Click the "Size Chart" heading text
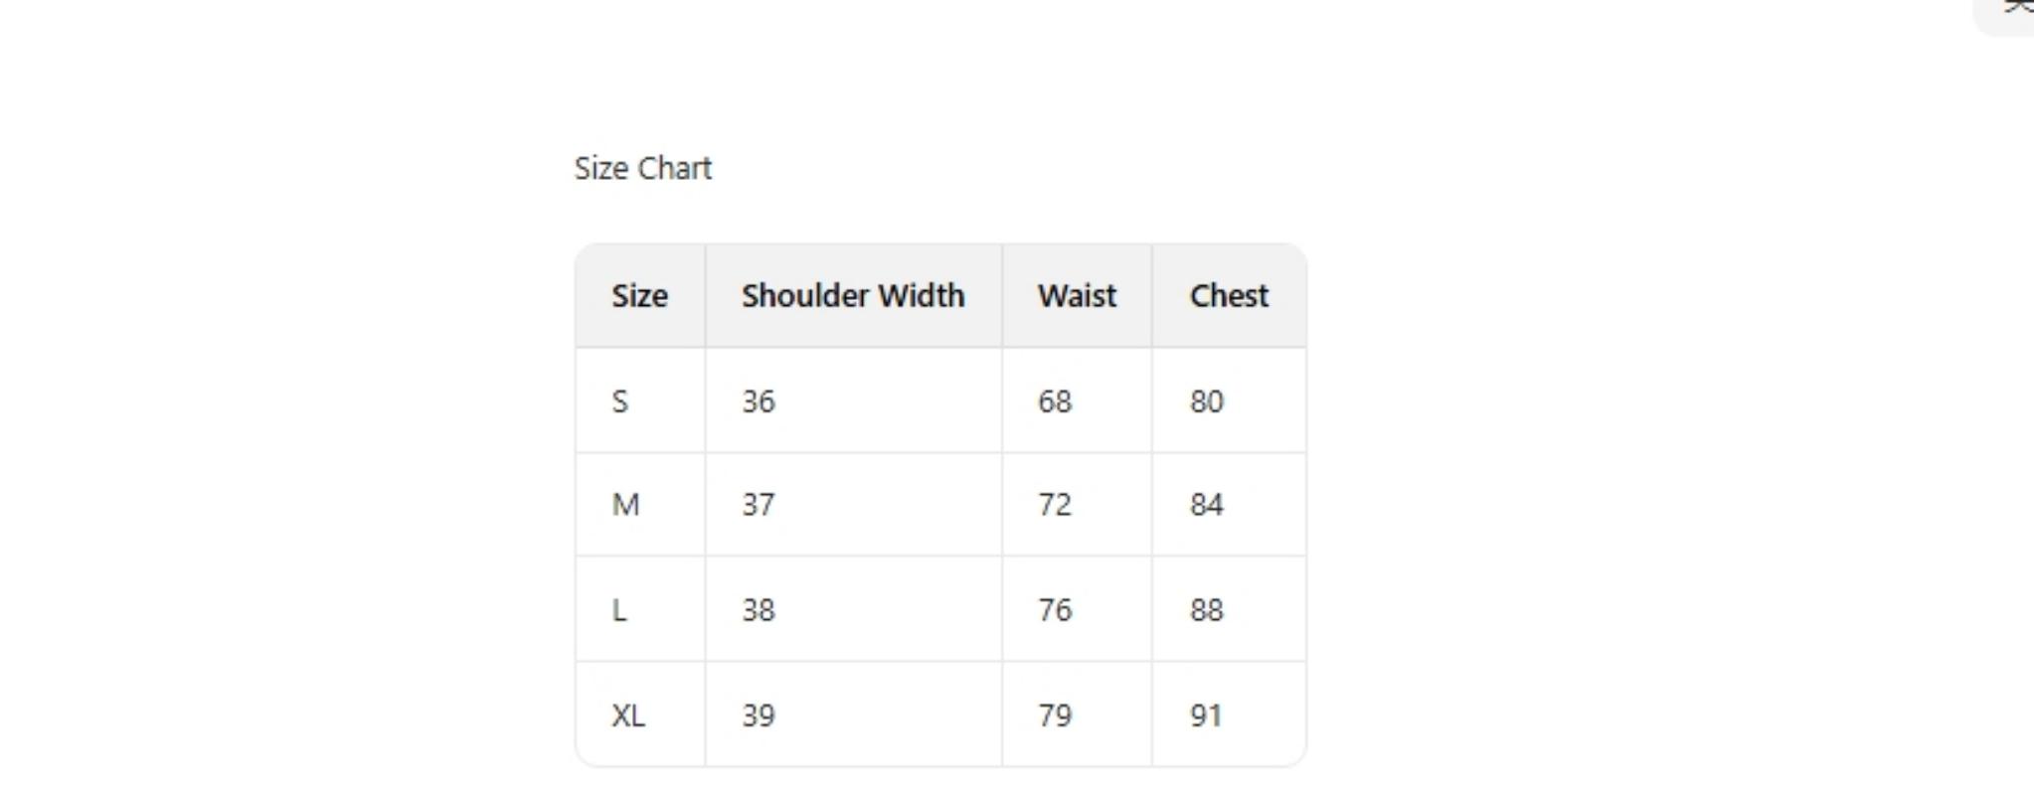The height and width of the screenshot is (795, 2034). point(643,168)
